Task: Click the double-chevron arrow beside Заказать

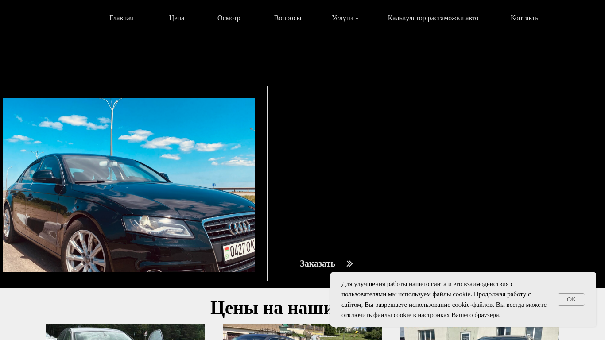Action: [349, 263]
